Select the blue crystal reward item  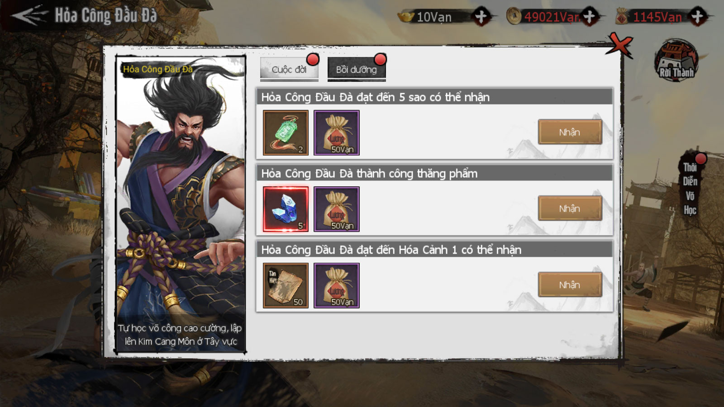click(286, 209)
